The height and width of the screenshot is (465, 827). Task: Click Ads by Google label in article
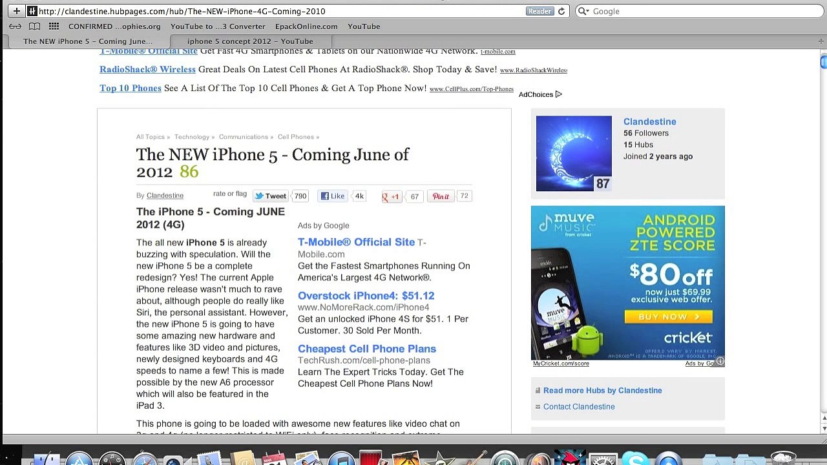(x=323, y=225)
